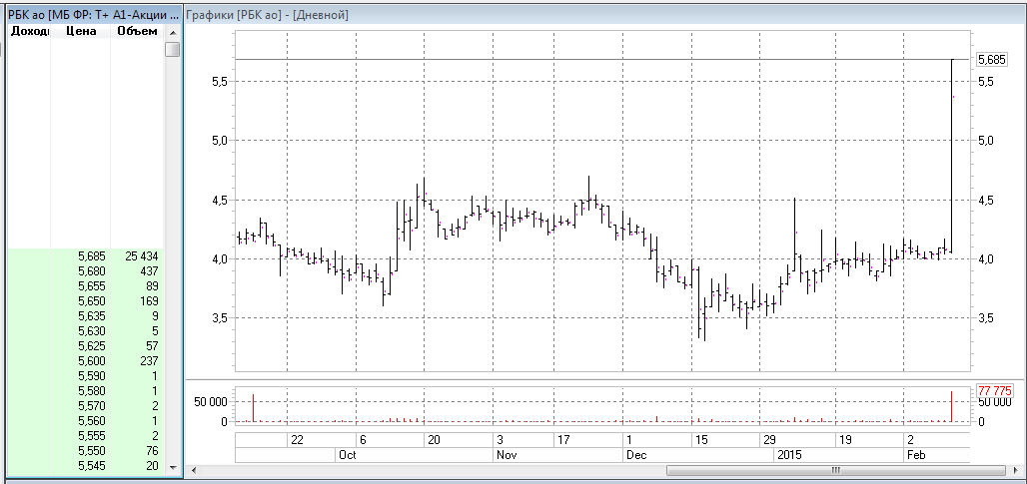Viewport: 1027px width, 484px height.
Task: Click the 5,685 price label on chart axis
Action: [991, 60]
